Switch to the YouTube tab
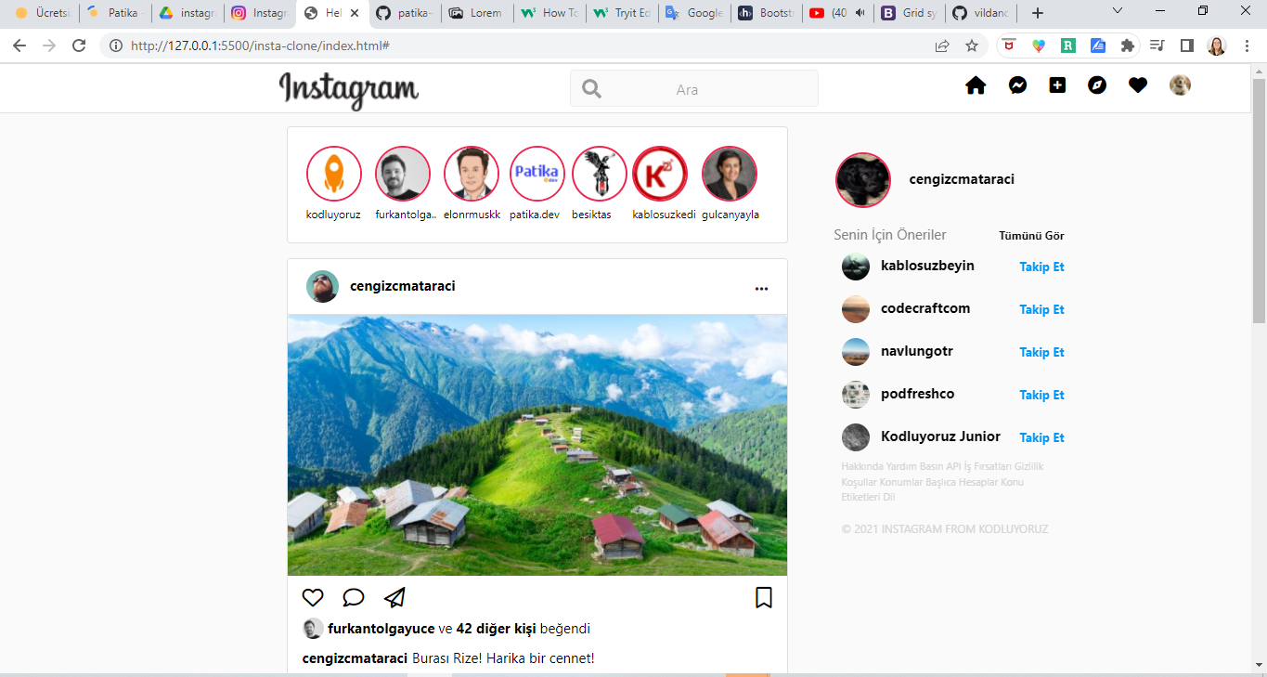This screenshot has width=1267, height=677. (x=839, y=13)
